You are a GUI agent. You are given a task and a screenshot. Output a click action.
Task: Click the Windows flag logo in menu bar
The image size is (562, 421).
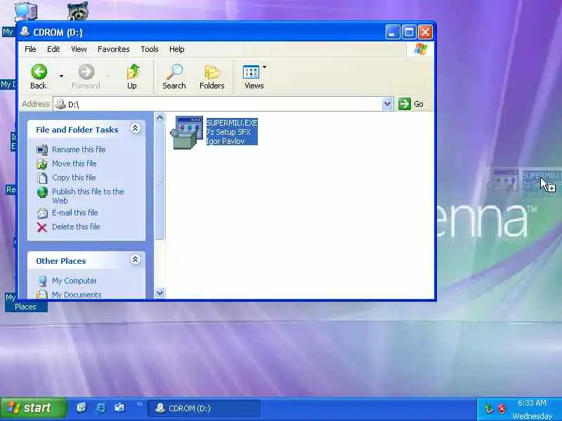[420, 49]
